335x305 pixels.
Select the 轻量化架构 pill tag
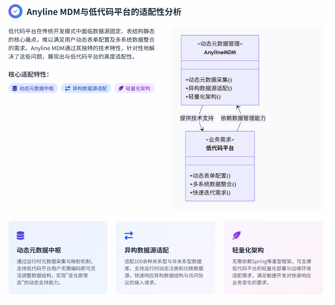(134, 88)
